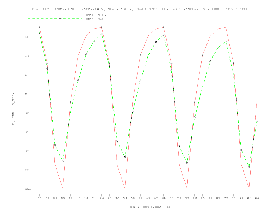Click the x-axis tick label 81

pyautogui.click(x=249, y=198)
